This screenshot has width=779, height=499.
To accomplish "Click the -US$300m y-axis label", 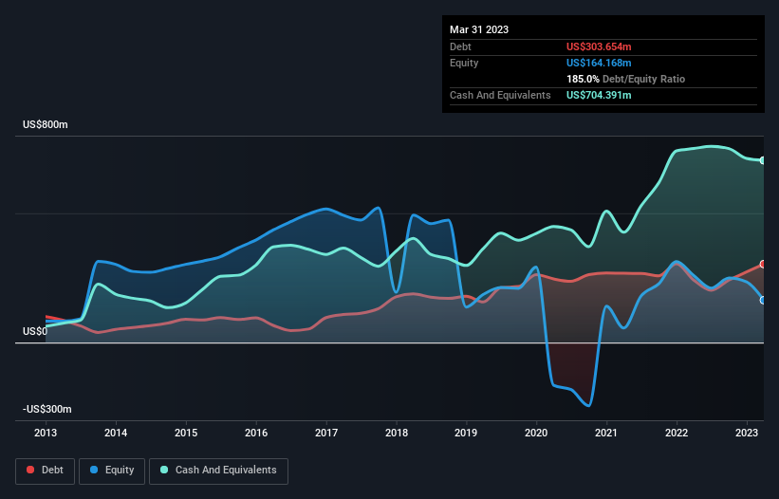I will point(47,409).
